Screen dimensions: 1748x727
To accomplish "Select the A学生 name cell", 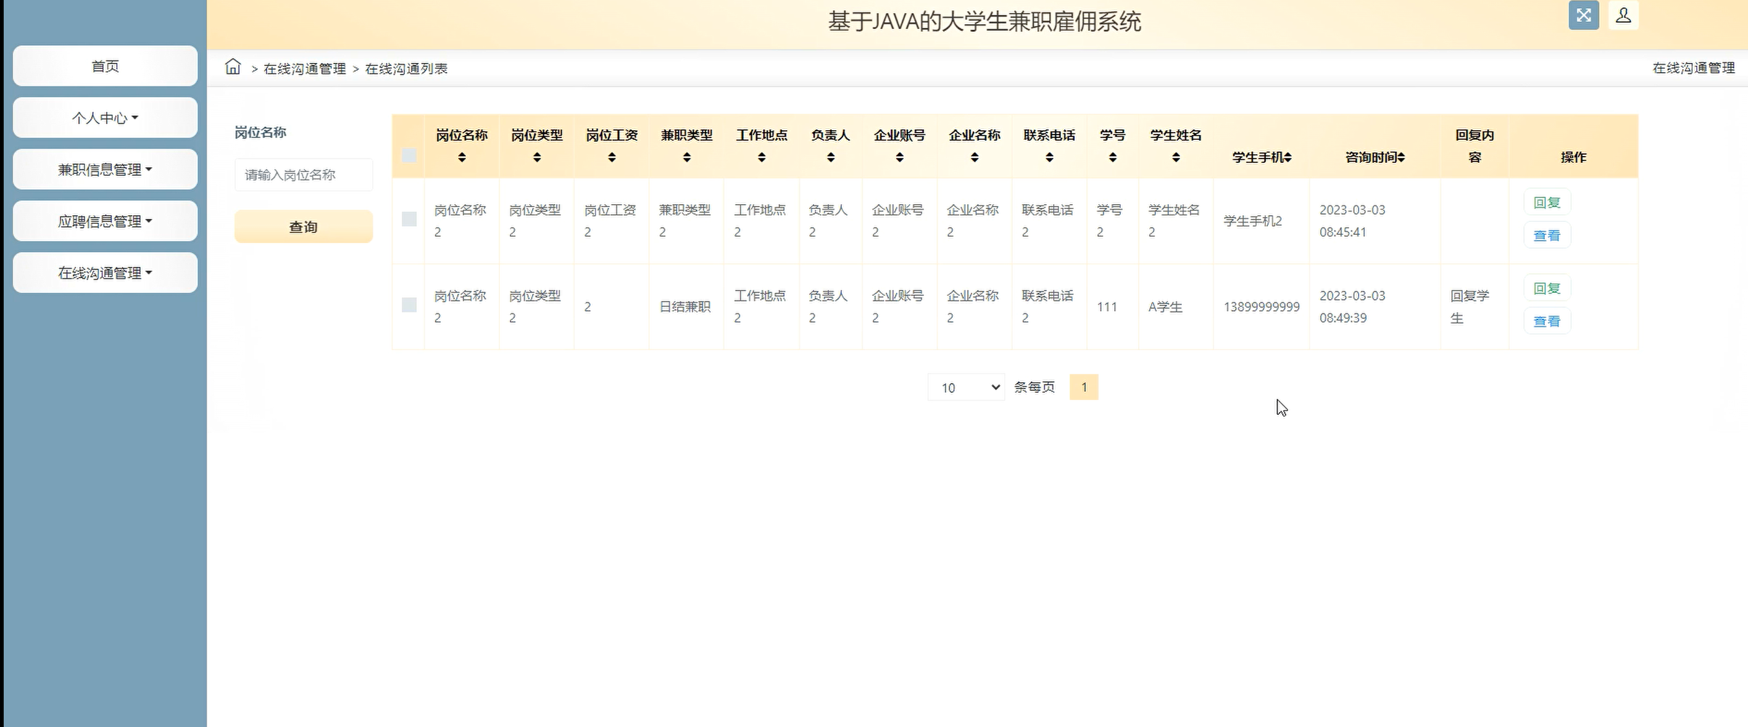I will pos(1175,306).
